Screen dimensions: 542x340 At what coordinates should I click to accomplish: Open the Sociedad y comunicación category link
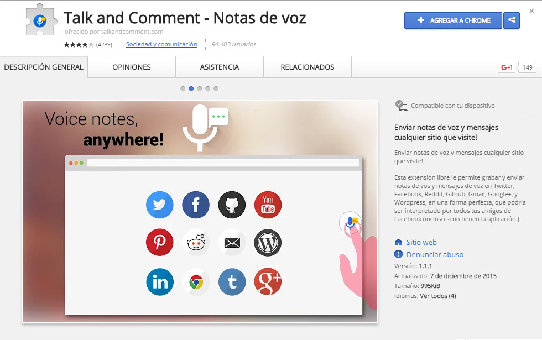(161, 44)
